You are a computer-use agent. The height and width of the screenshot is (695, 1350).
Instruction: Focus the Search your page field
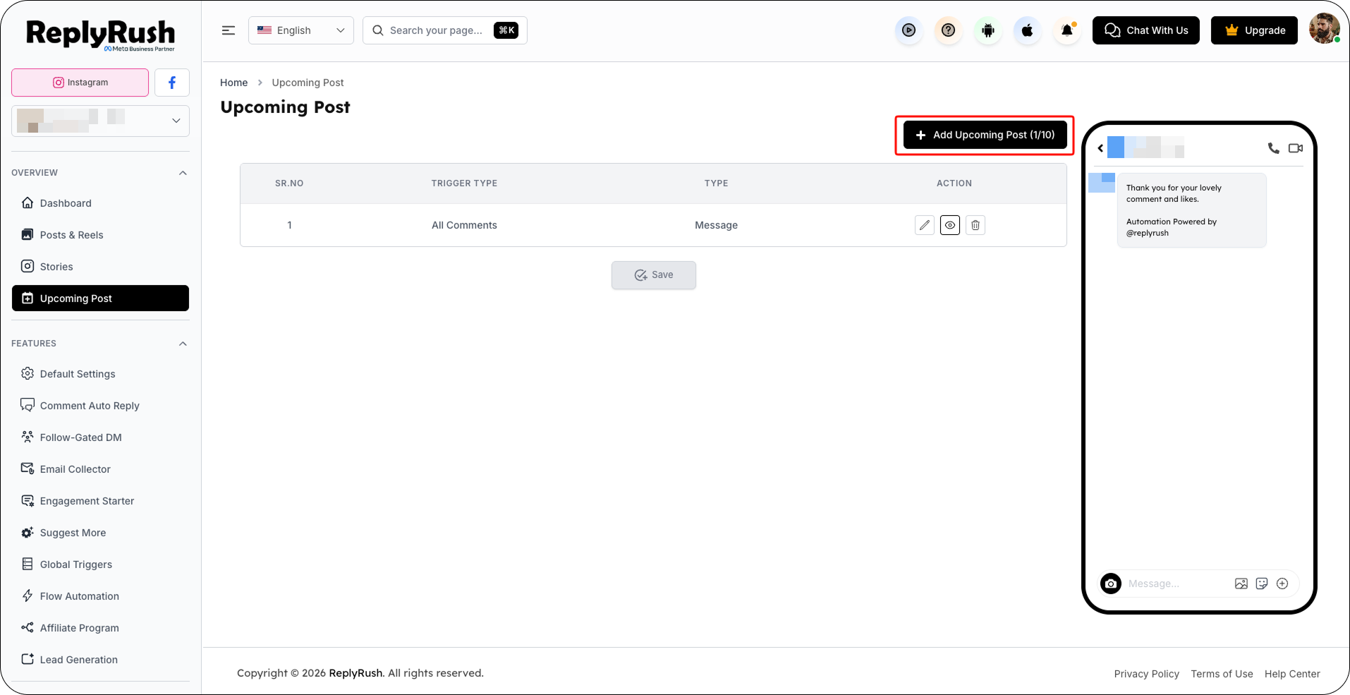pyautogui.click(x=445, y=30)
